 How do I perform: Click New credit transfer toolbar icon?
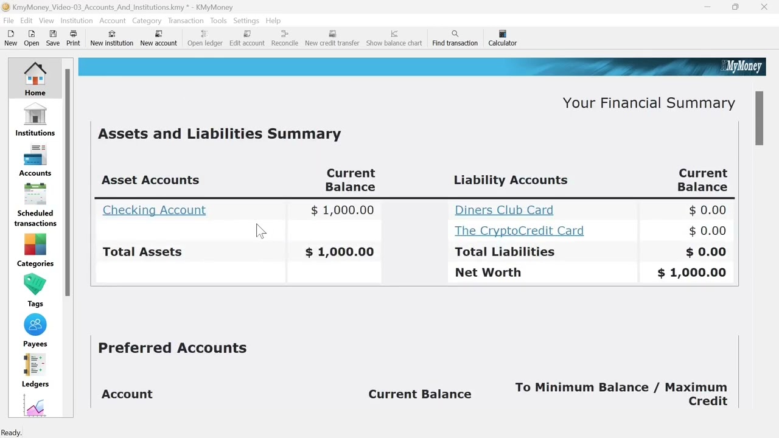tap(332, 38)
